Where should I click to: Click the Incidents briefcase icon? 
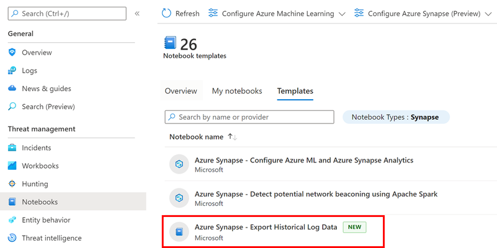[x=12, y=148]
